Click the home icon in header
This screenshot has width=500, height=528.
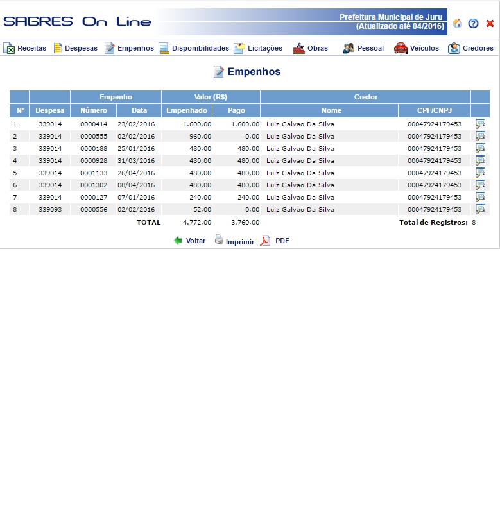point(458,23)
